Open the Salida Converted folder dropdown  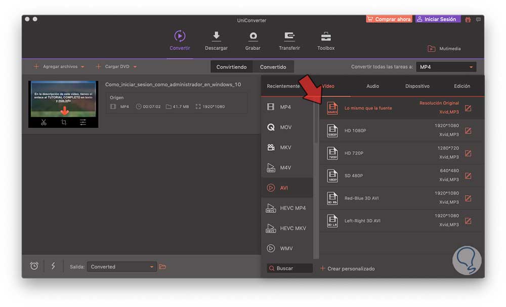pos(122,267)
